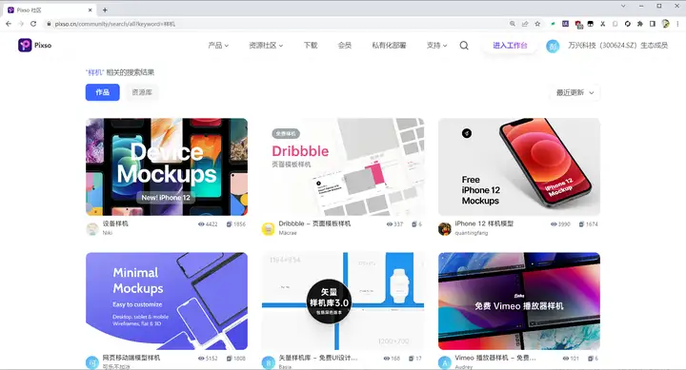Click Niki's author avatar under 设备样机
Image resolution: width=686 pixels, height=370 pixels.
[x=92, y=228]
